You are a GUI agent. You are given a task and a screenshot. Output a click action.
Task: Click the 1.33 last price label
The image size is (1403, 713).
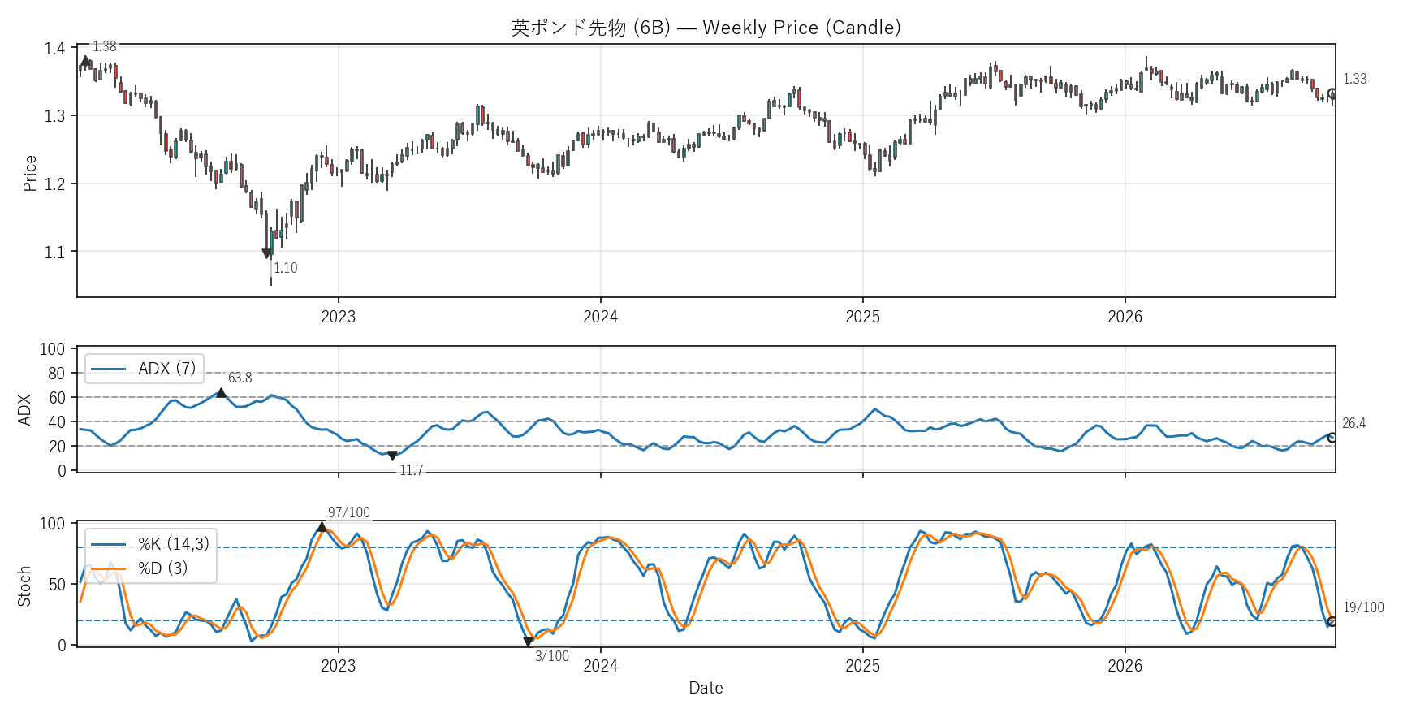pos(1354,79)
